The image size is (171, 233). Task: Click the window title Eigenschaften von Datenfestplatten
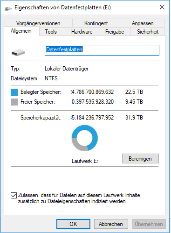pyautogui.click(x=62, y=7)
